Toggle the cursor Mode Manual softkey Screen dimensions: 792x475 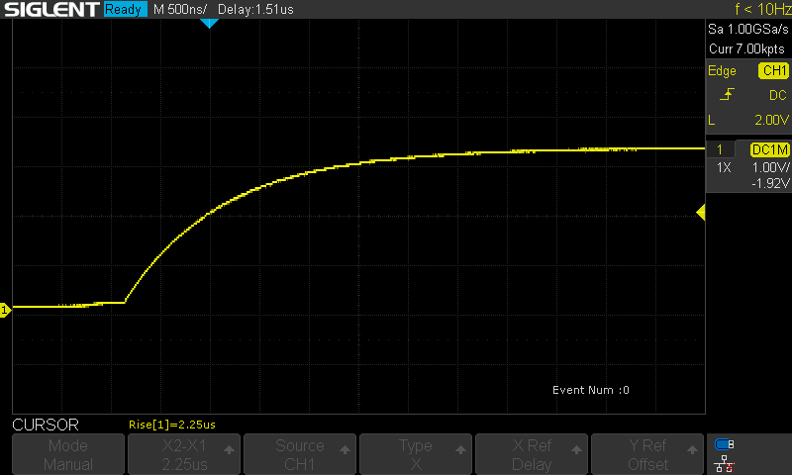(68, 455)
